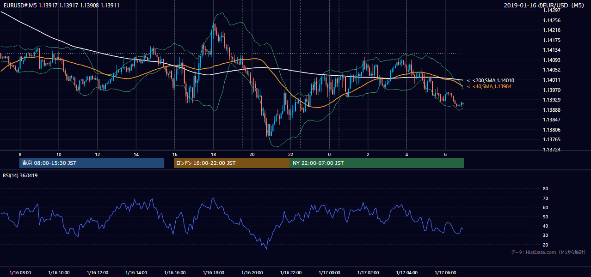
Task: Click the 40 SMA 1.13984 label
Action: click(x=490, y=86)
